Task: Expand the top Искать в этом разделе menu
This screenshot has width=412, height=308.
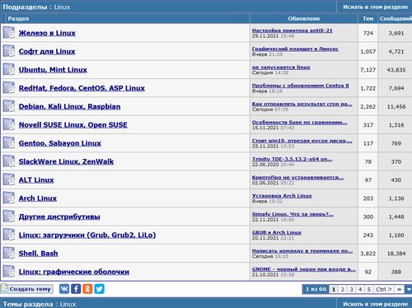Action: point(375,7)
